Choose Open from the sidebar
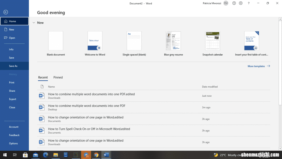 14,38
